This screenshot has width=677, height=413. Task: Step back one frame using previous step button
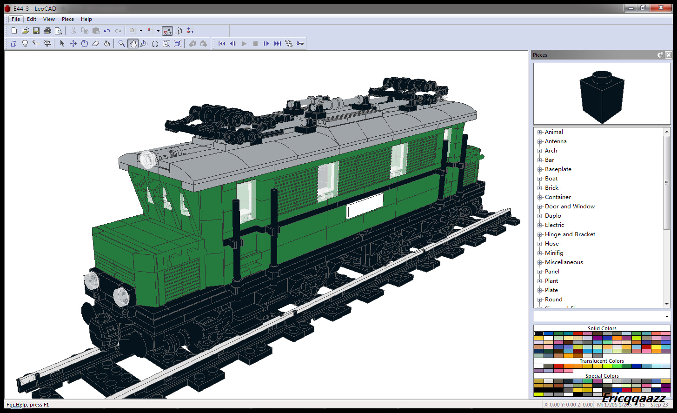click(x=232, y=43)
